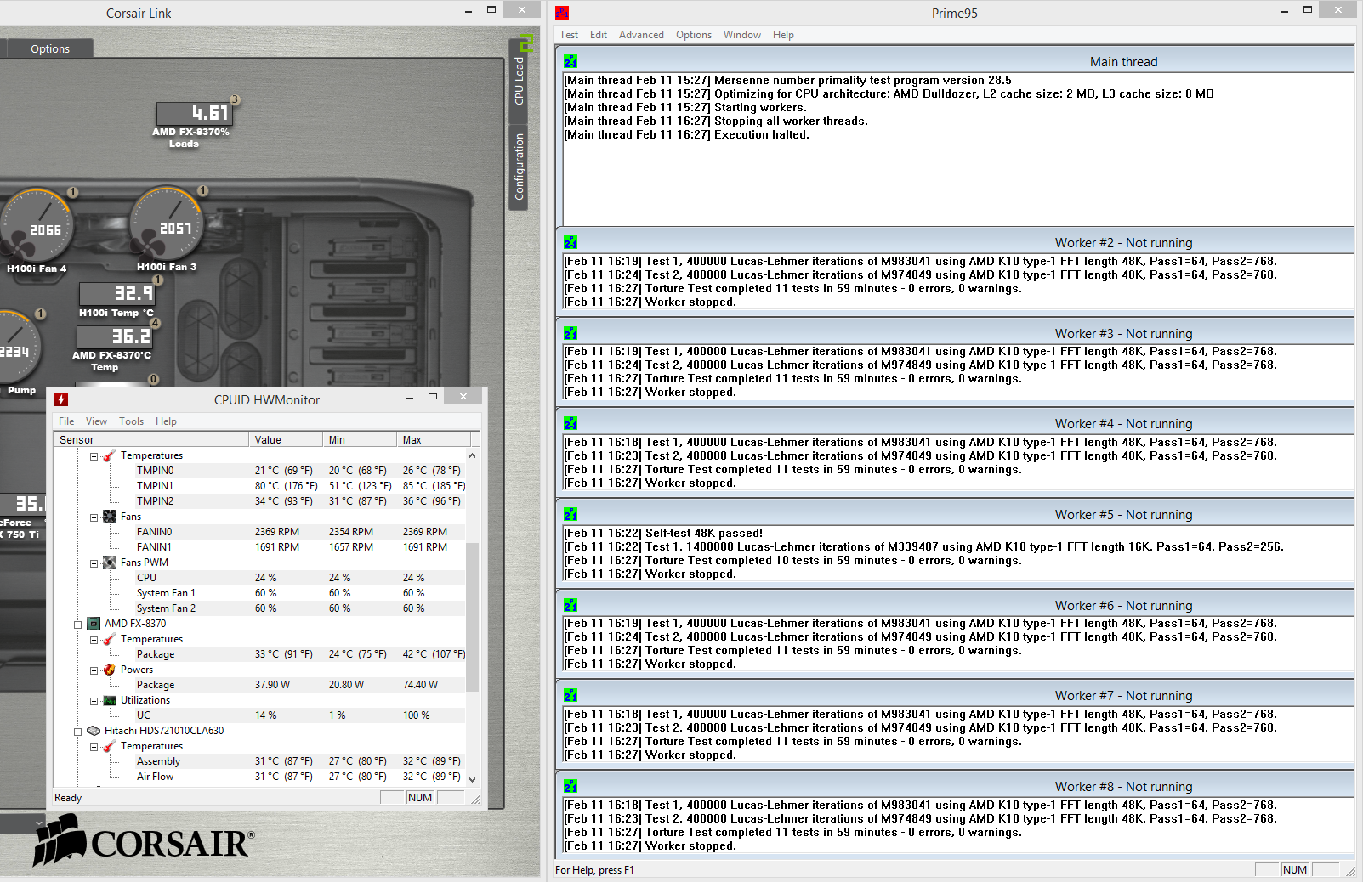Click the Worker #4 window icon

[571, 423]
